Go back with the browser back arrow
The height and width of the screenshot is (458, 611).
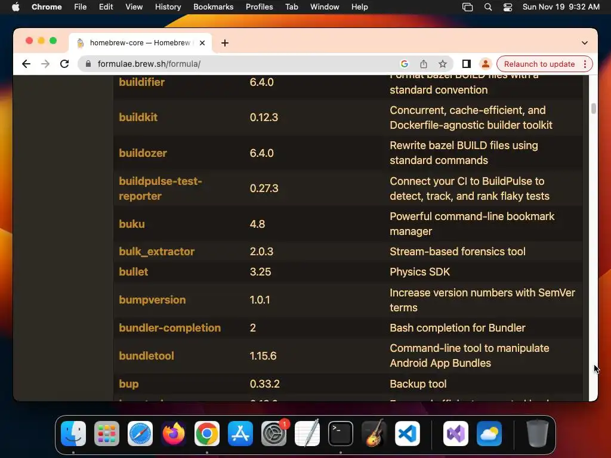pyautogui.click(x=26, y=64)
